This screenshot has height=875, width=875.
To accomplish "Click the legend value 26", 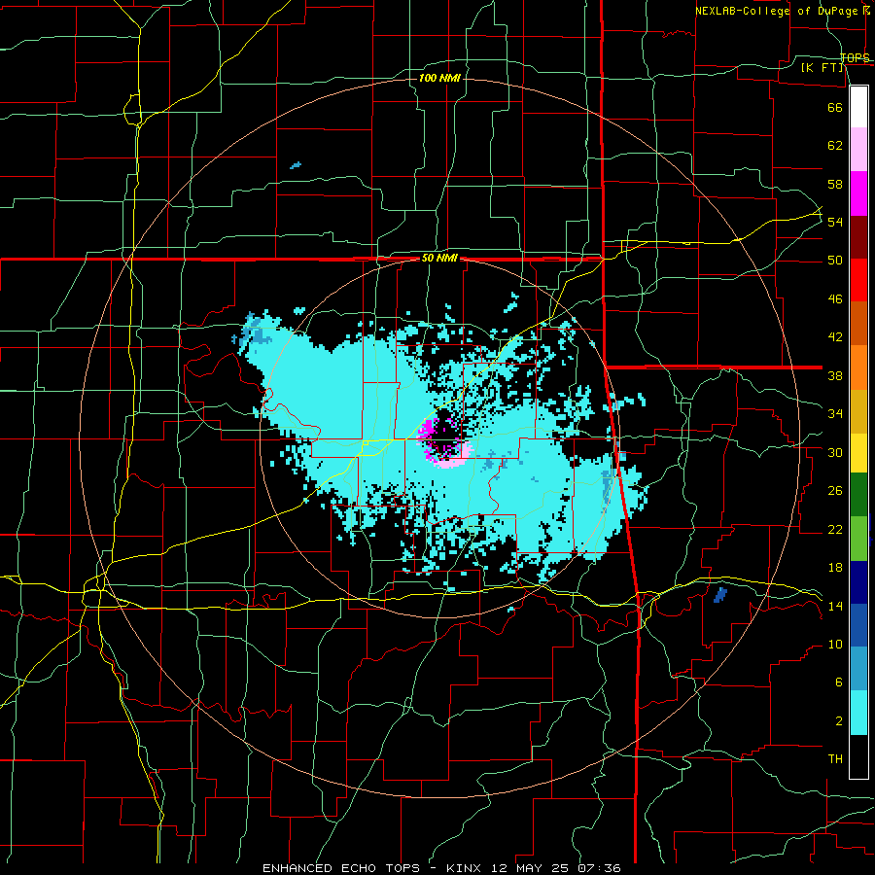I will coord(835,491).
